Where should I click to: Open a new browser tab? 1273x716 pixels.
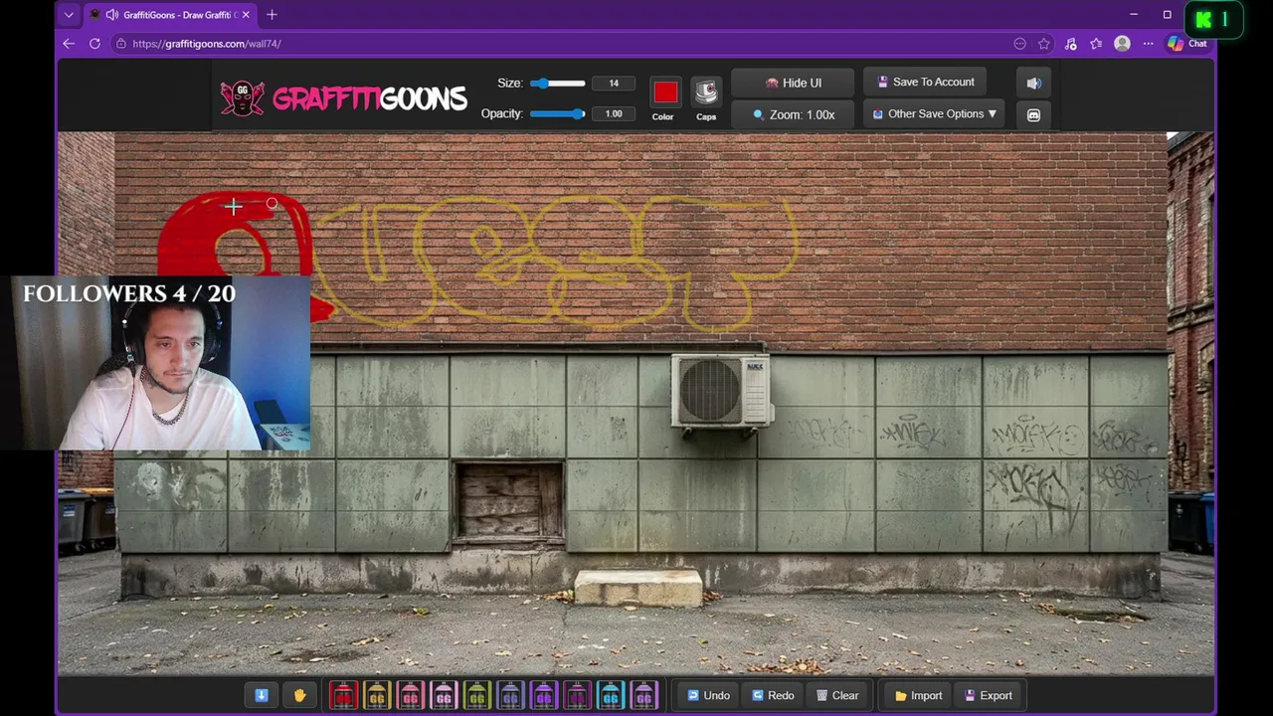click(x=272, y=15)
